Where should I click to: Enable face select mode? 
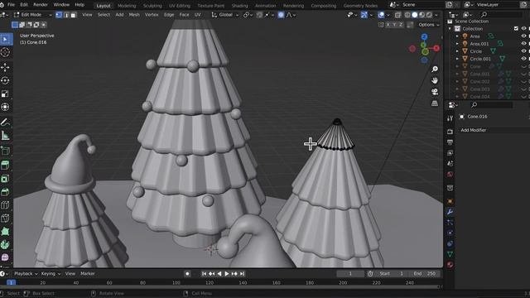coord(73,15)
